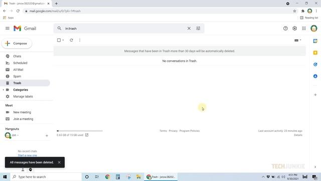Switch to Hangouts contacts tab icon
Viewport: 321px width, 181px height.
[x=23, y=170]
